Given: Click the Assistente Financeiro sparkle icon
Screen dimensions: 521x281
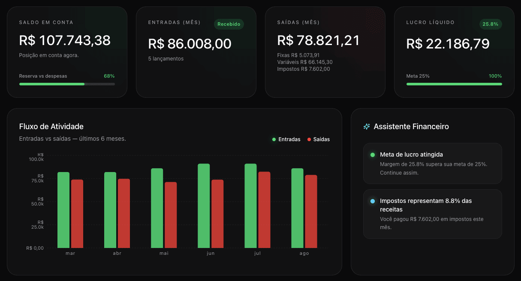Looking at the screenshot, I should (x=367, y=127).
